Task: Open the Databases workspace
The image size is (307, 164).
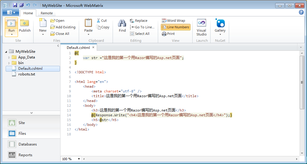Action: point(31,144)
